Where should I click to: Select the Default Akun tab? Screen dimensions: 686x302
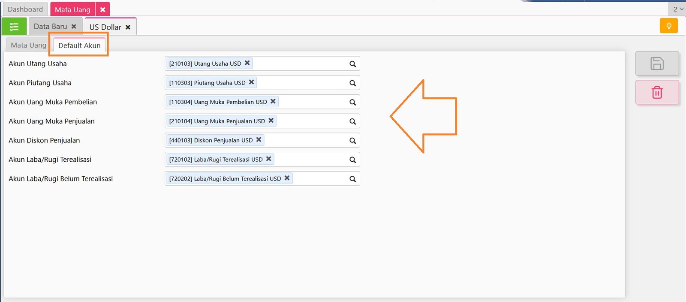click(79, 45)
